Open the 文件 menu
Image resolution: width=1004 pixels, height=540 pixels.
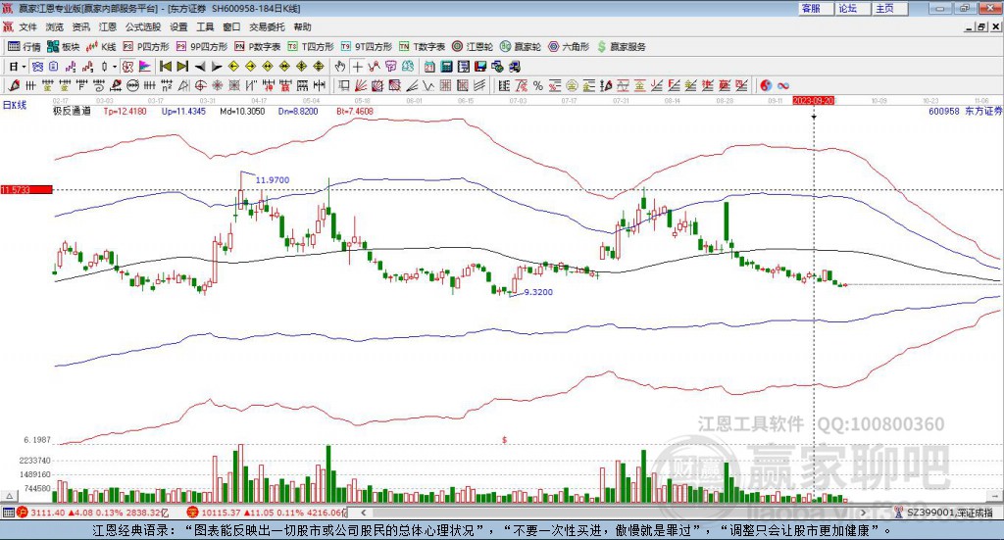click(27, 26)
